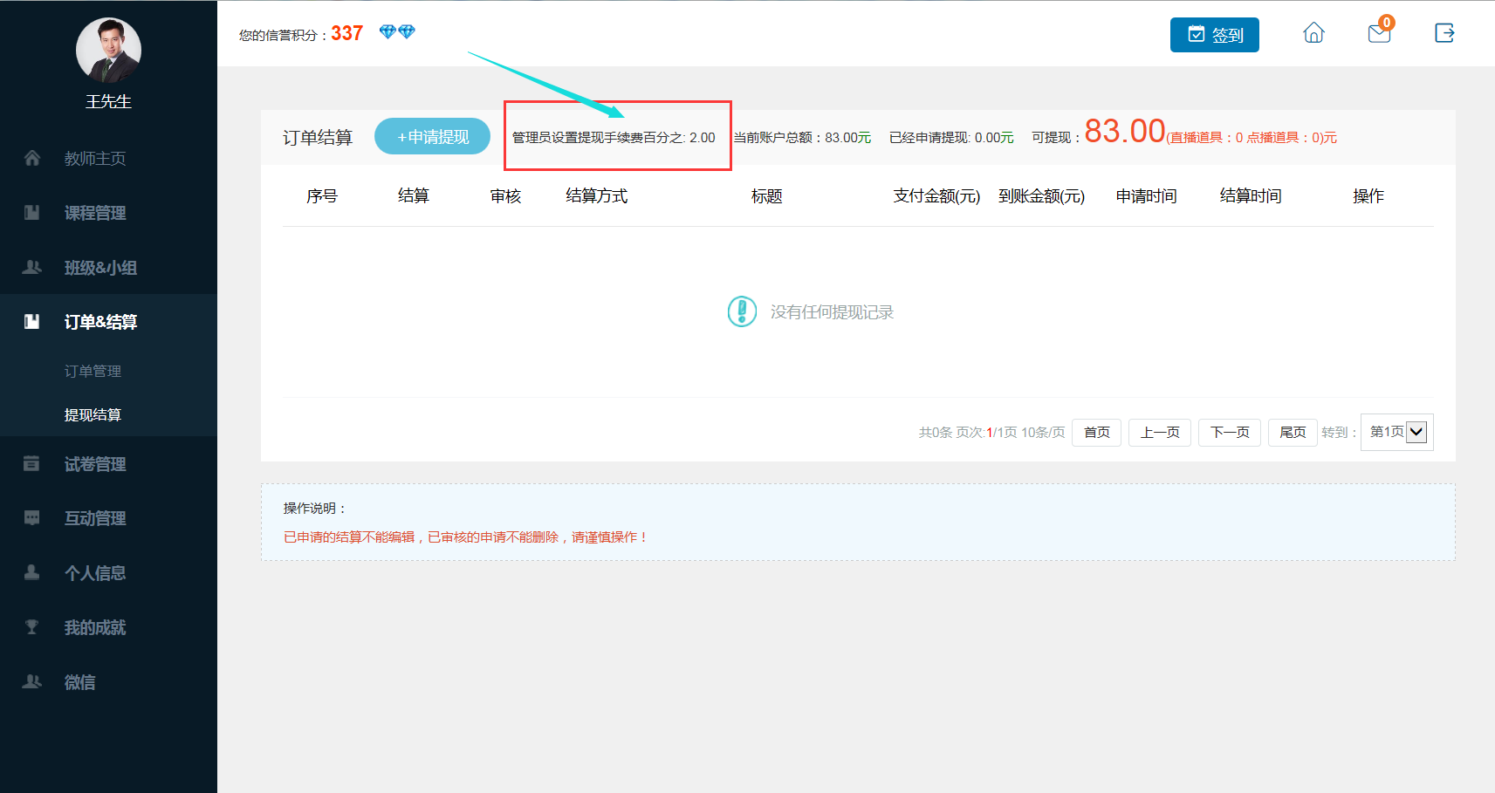Expand the 课程管理 sidebar menu
The image size is (1495, 793).
95,213
